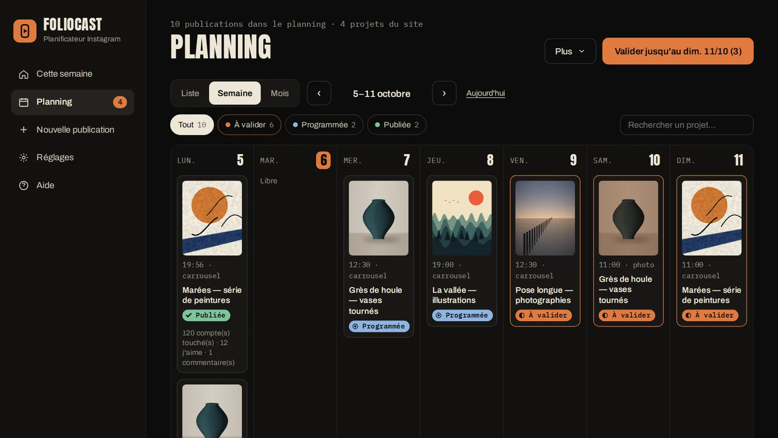Viewport: 778px width, 438px height.
Task: Open Pose longue pier photo thumbnail
Action: click(545, 218)
